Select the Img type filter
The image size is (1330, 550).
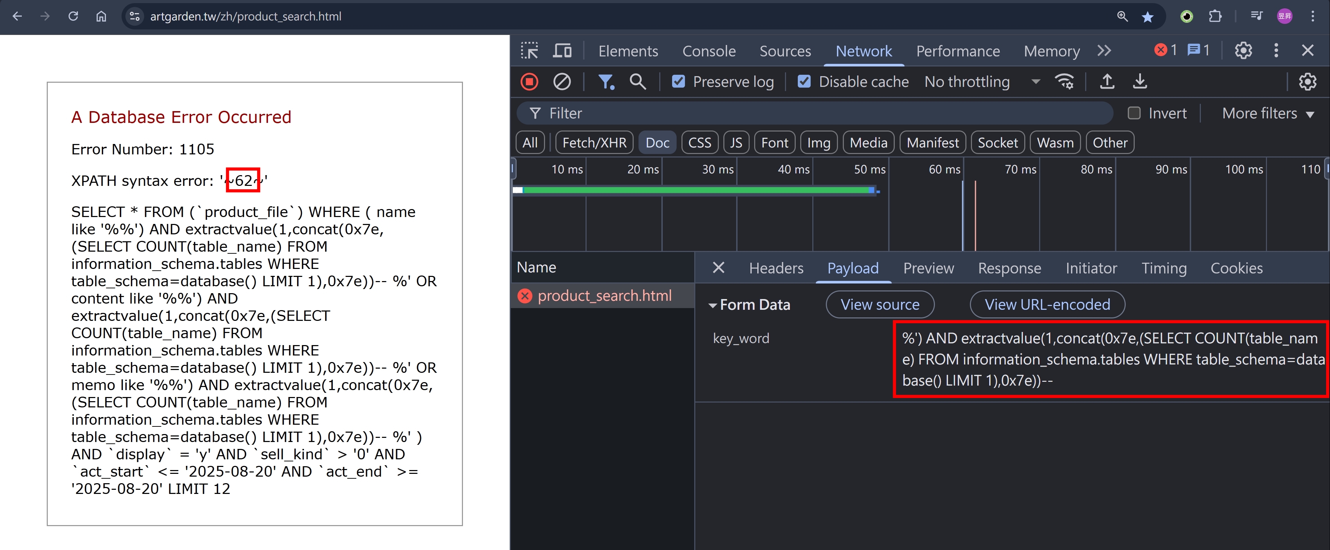(x=818, y=142)
